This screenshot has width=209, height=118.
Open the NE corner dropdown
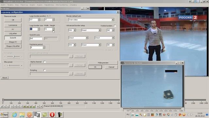[x=110, y=30]
